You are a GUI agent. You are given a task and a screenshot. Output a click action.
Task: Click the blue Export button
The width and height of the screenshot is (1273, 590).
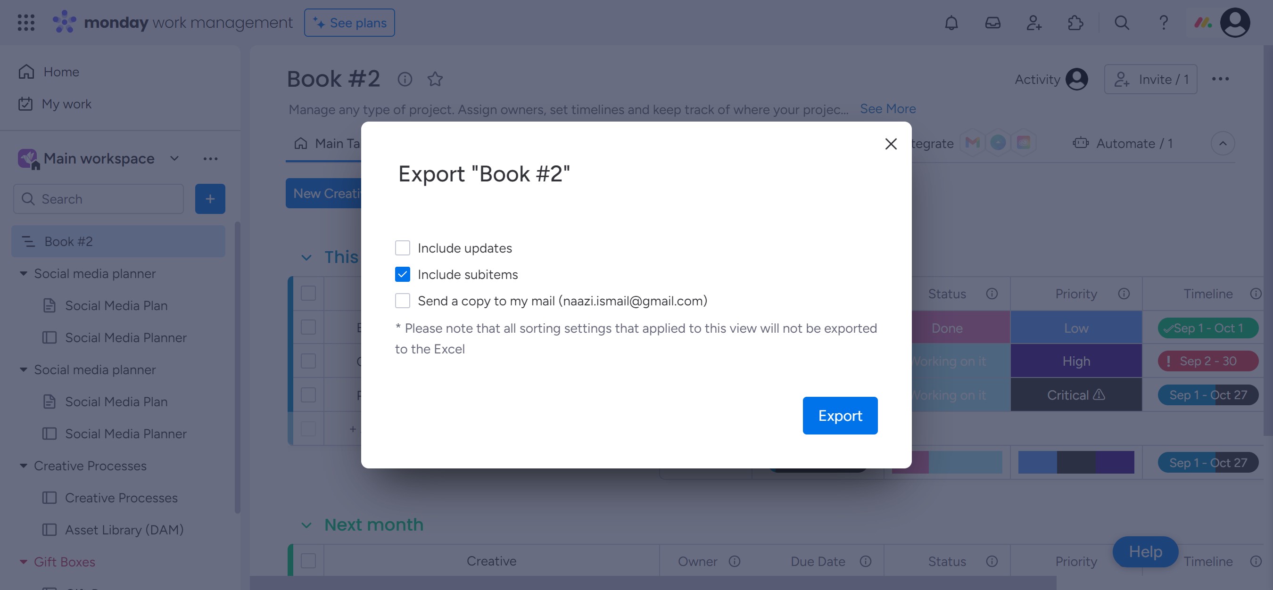(840, 416)
